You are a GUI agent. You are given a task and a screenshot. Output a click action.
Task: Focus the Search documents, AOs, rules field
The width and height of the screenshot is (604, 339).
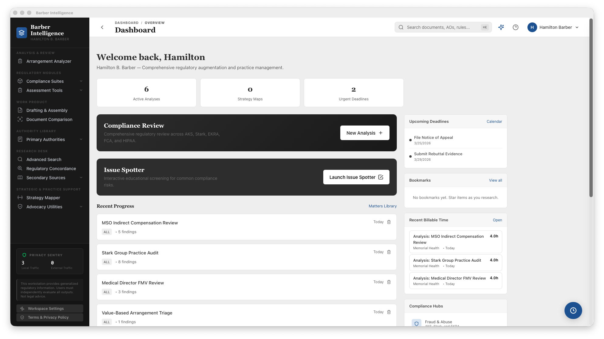coord(443,27)
